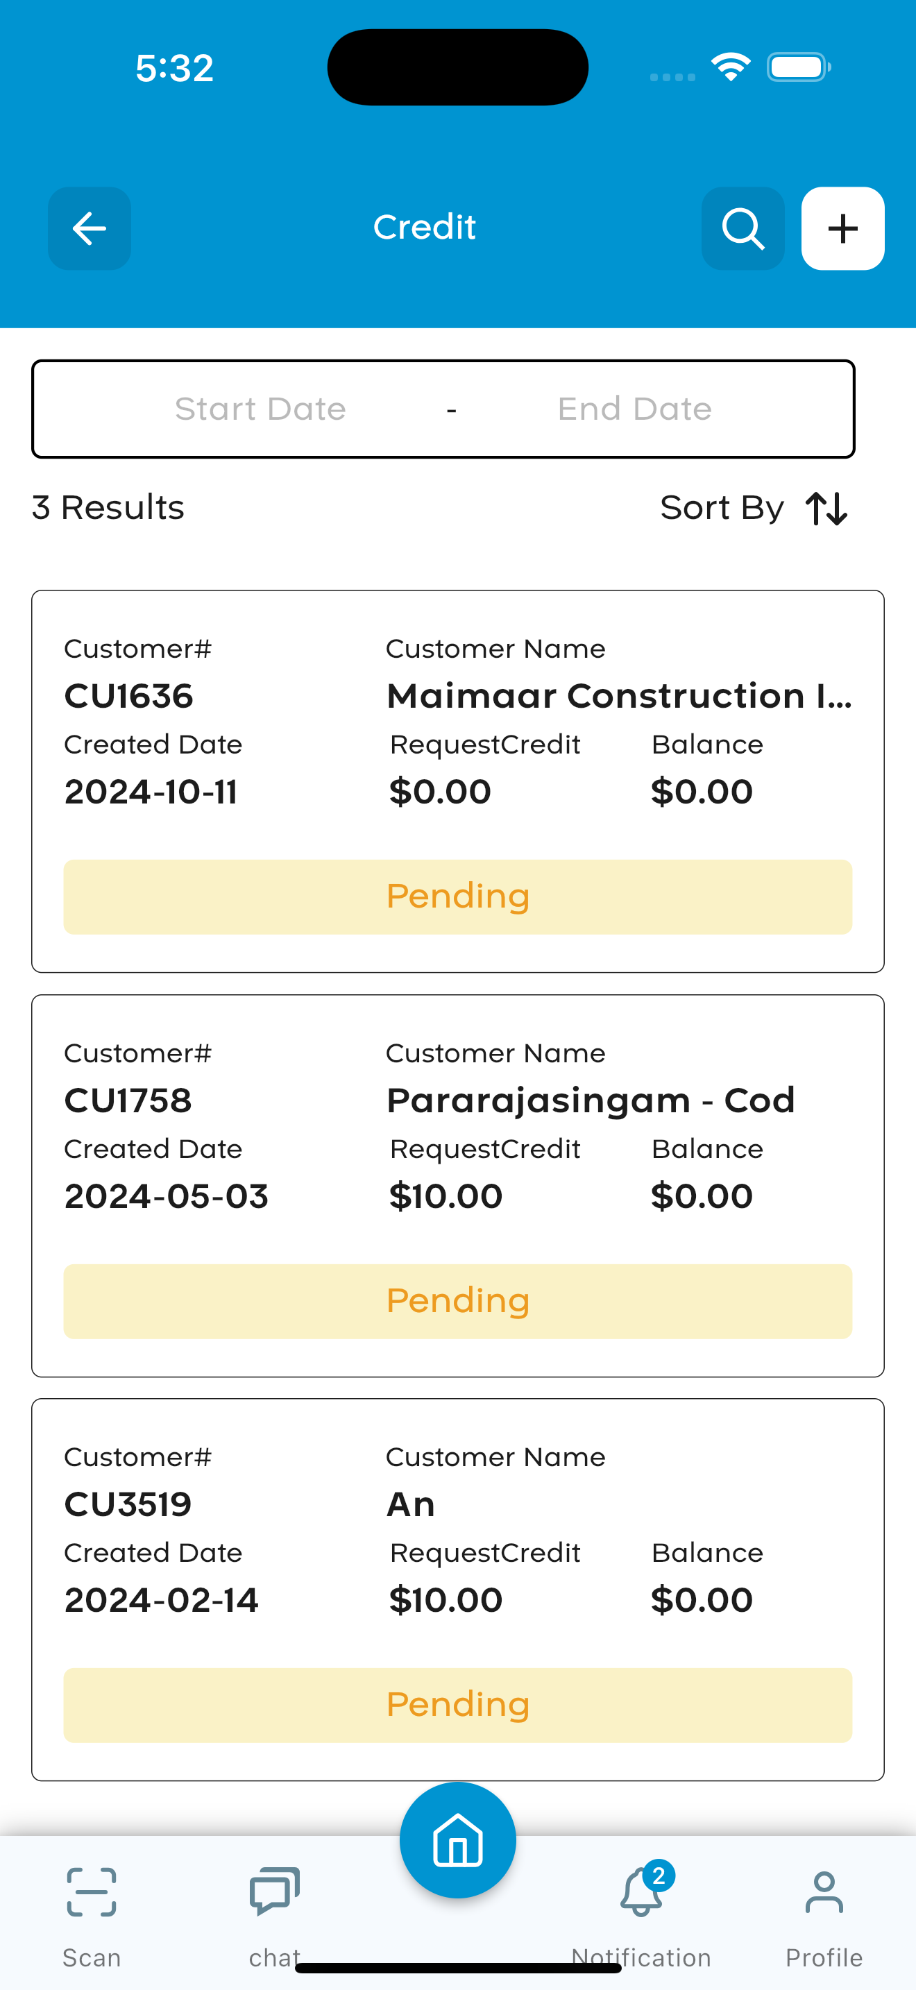Tap the Wi-Fi status icon

point(731,67)
